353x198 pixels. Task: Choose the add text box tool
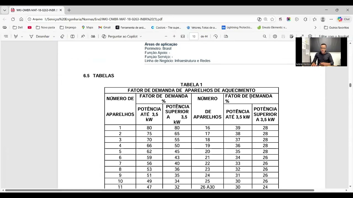pos(73,36)
